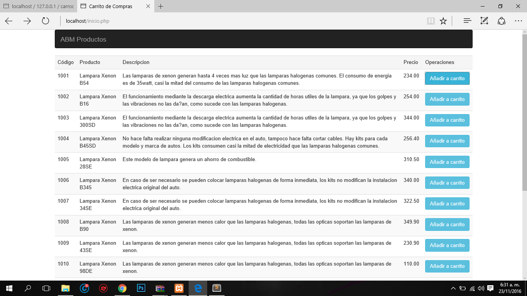Screen dimensions: 527x296
Task: Add product 1004 to cart
Action: coord(447,141)
